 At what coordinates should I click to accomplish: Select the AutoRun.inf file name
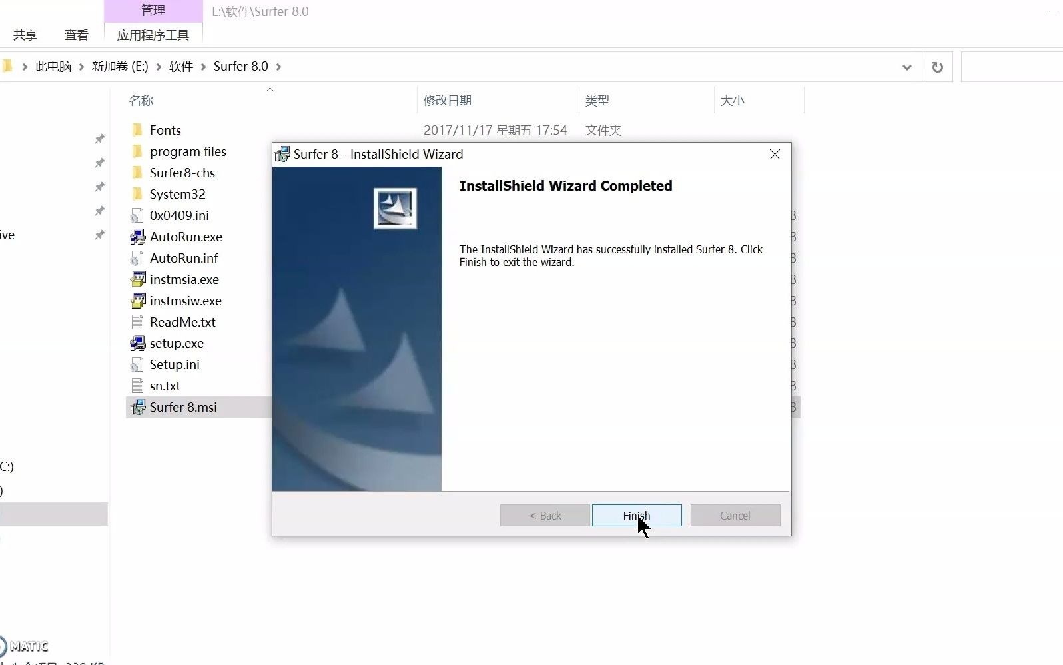click(184, 258)
